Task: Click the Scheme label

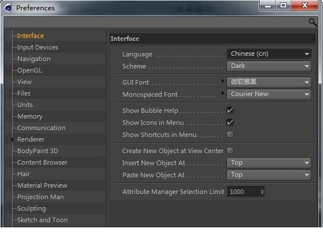Action: click(x=134, y=66)
